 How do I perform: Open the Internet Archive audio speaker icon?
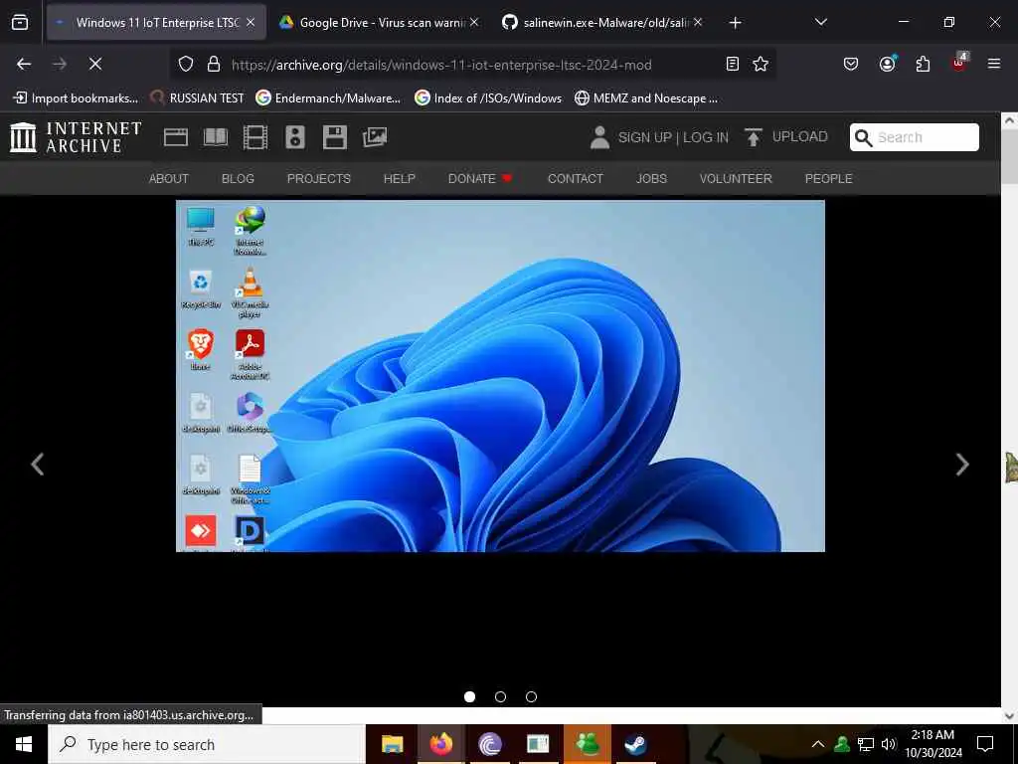294,137
